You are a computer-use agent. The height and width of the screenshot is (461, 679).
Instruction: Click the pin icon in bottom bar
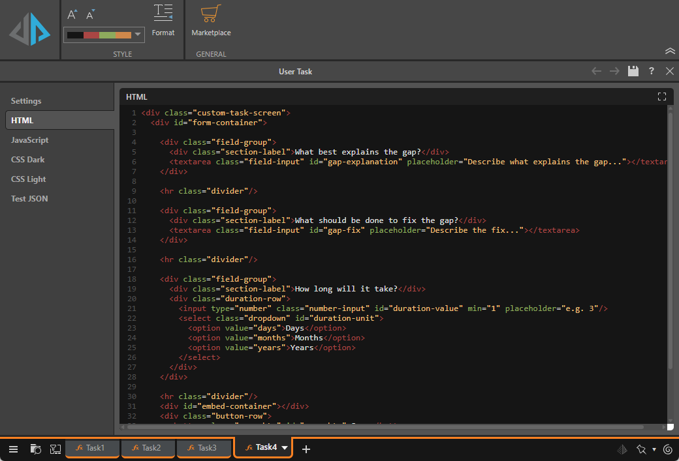[640, 449]
